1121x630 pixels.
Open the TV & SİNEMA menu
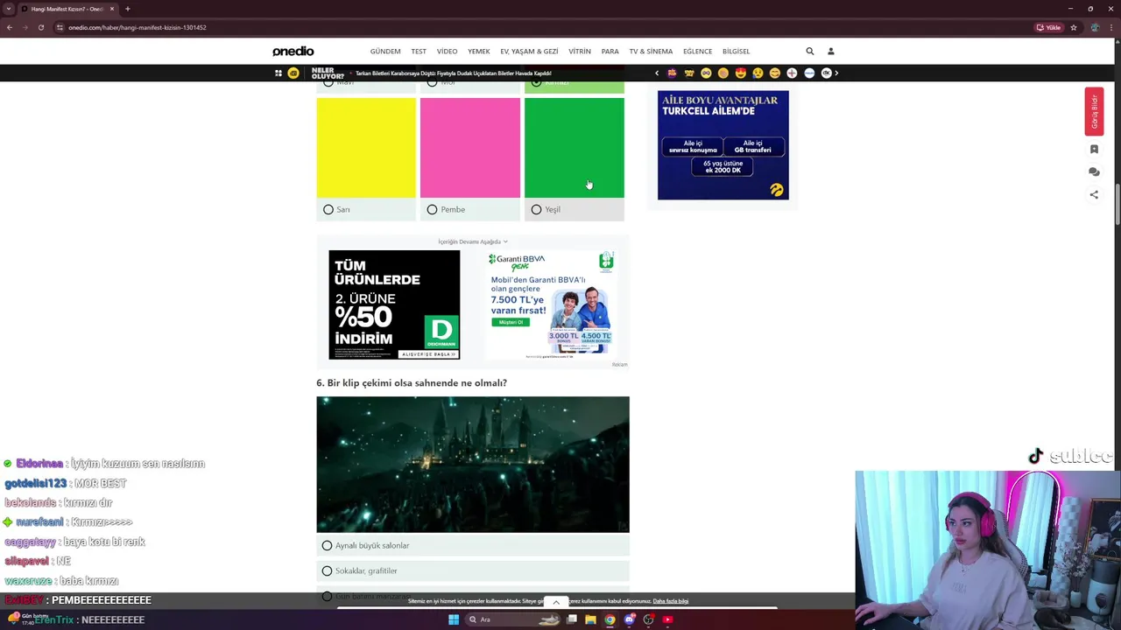coord(651,52)
